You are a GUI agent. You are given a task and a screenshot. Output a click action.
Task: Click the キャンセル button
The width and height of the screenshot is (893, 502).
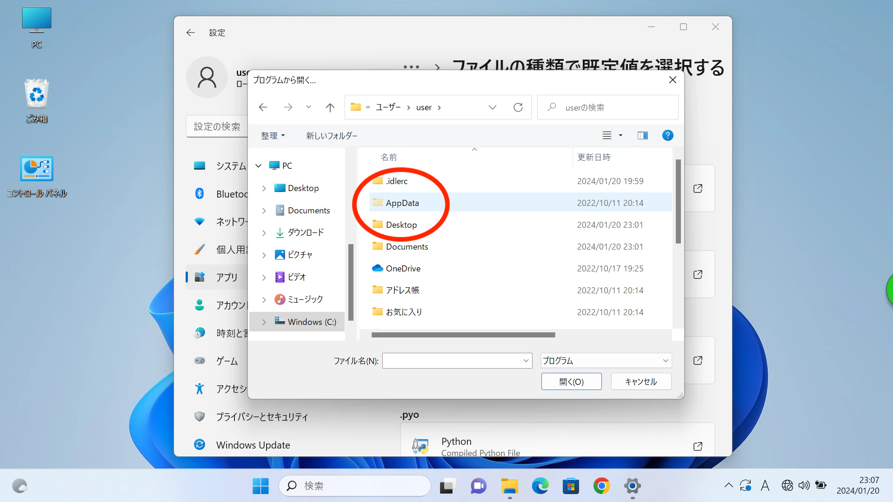641,382
